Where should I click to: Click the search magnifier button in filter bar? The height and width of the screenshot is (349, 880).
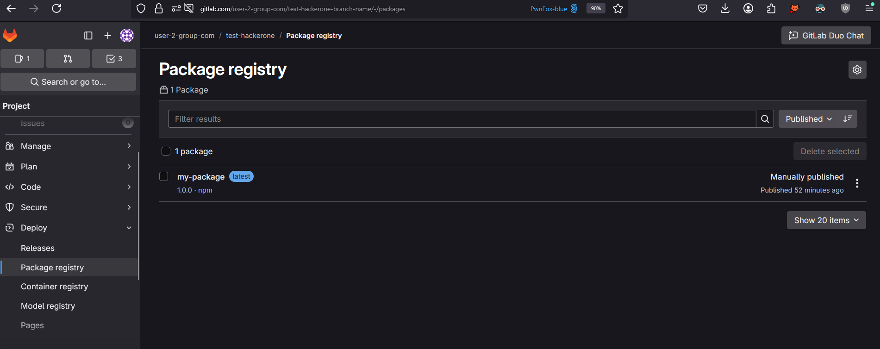coord(765,119)
